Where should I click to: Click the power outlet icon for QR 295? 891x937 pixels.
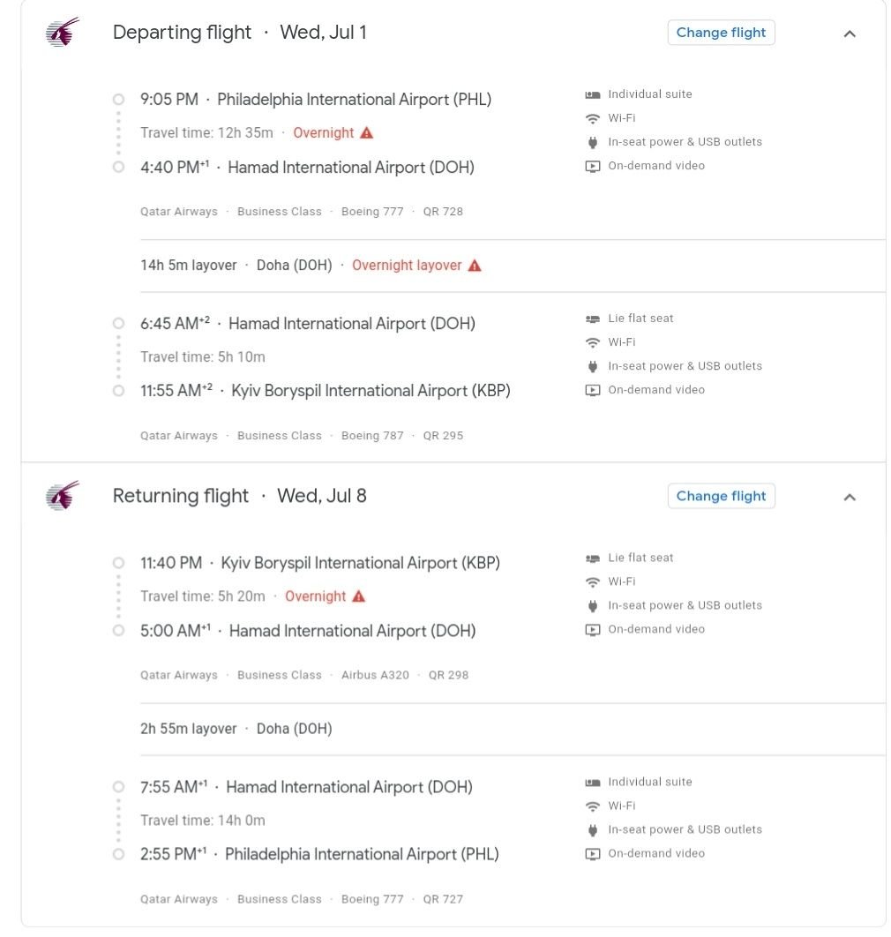point(593,366)
